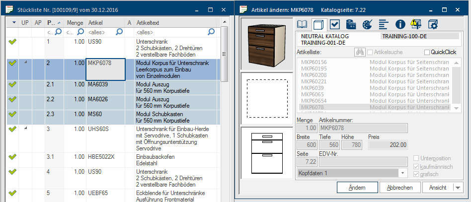Enable the QuickClick checkbox
The image size is (471, 202).
[x=427, y=53]
